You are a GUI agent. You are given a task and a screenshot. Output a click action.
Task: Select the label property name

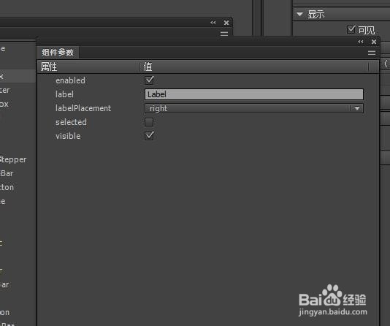[64, 94]
